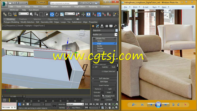
Task: Open the Select by Name tool
Action: 36,14
